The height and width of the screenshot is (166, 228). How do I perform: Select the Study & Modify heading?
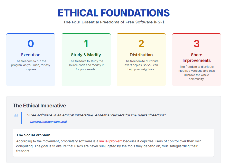click(86, 55)
